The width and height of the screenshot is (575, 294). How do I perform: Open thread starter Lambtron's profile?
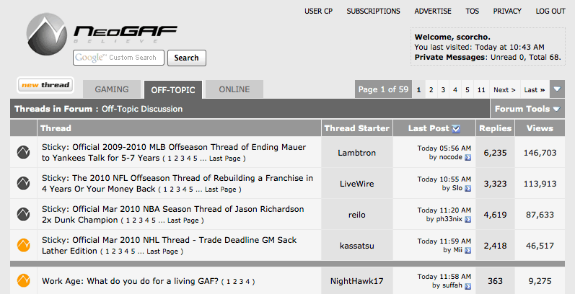pyautogui.click(x=357, y=153)
